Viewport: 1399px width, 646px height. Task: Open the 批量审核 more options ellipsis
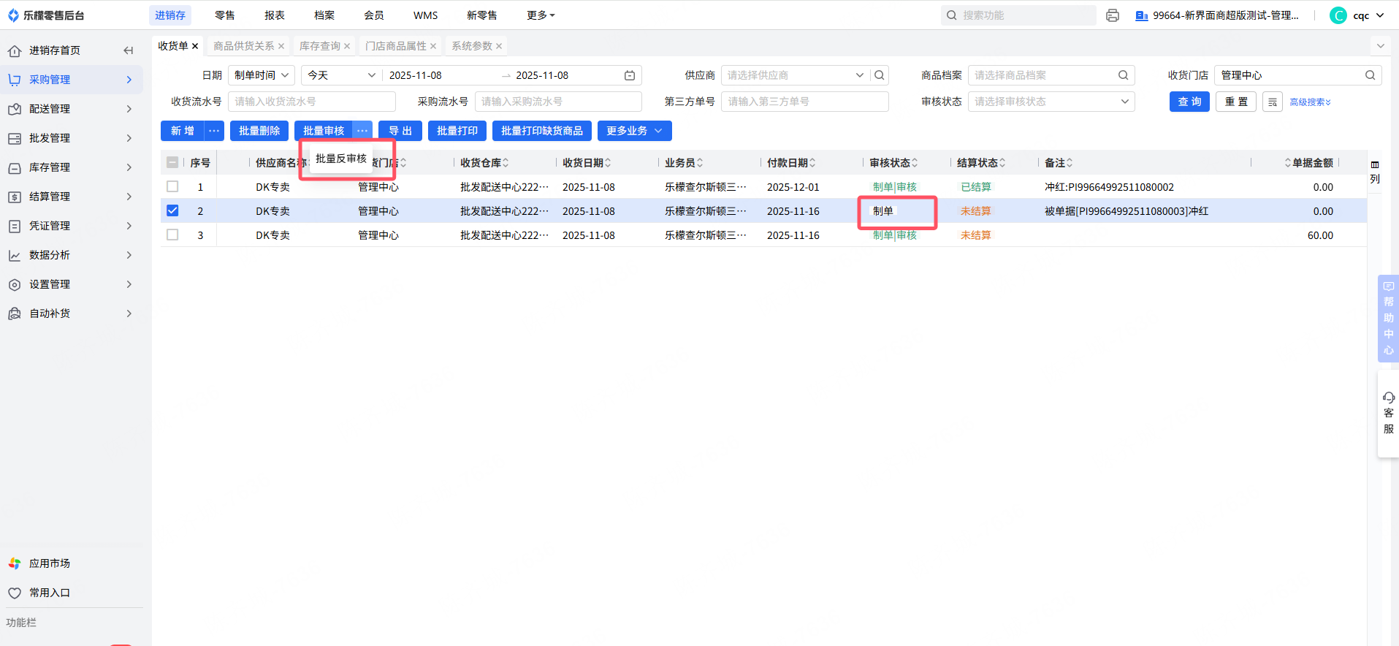[x=362, y=131]
